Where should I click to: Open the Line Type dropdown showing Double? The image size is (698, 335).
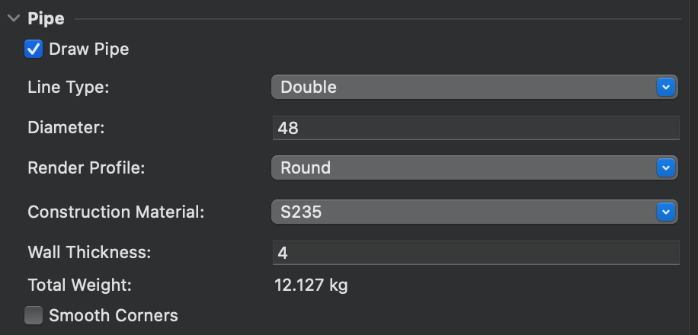click(463, 88)
